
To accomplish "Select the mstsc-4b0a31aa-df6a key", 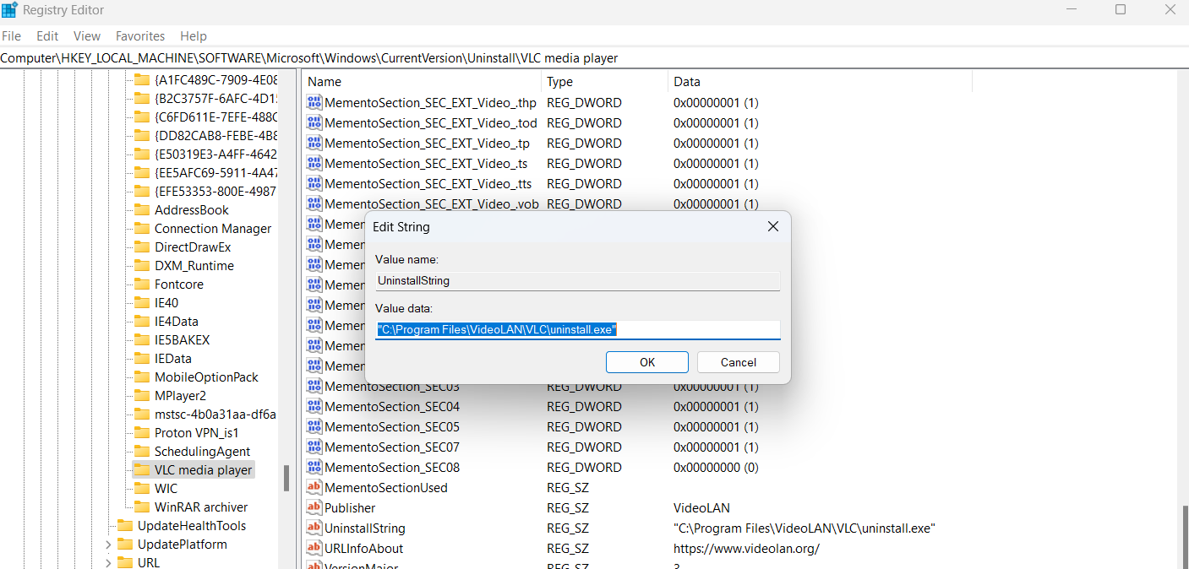I will point(215,415).
